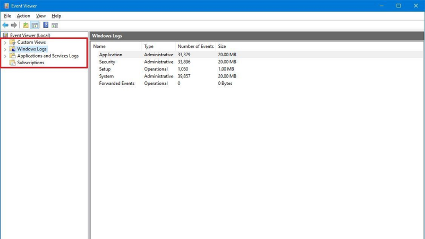Toggle Show/Hide Console Tree toolbar icon
Screen dimensions: 425x239
click(35, 25)
